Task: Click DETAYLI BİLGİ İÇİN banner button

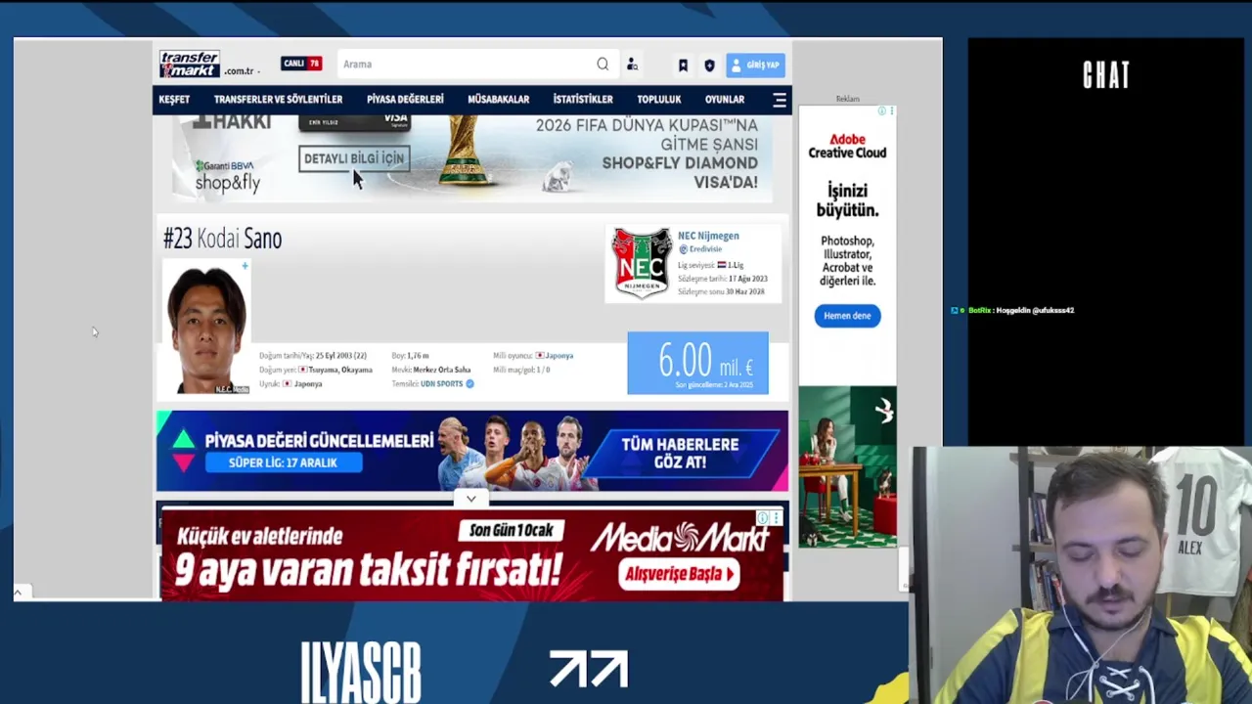Action: click(x=353, y=158)
